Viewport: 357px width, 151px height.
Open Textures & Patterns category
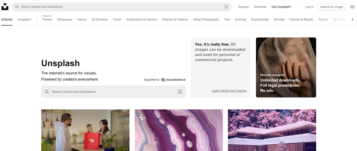point(175,20)
